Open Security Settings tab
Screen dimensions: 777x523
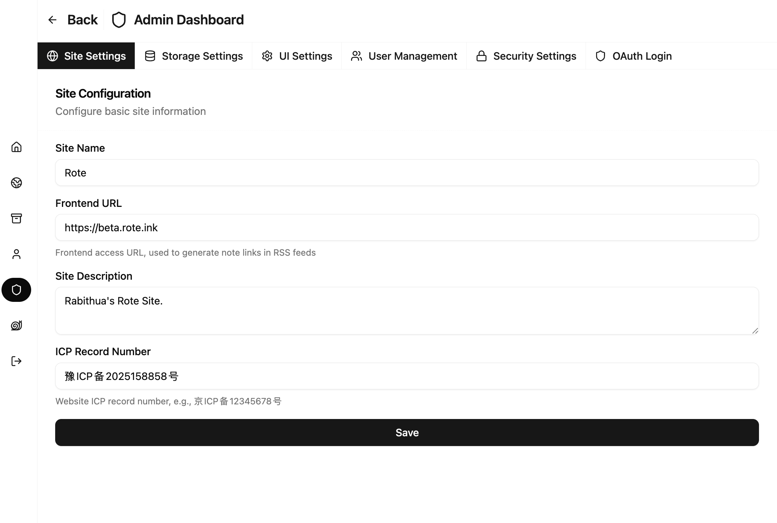coord(526,56)
